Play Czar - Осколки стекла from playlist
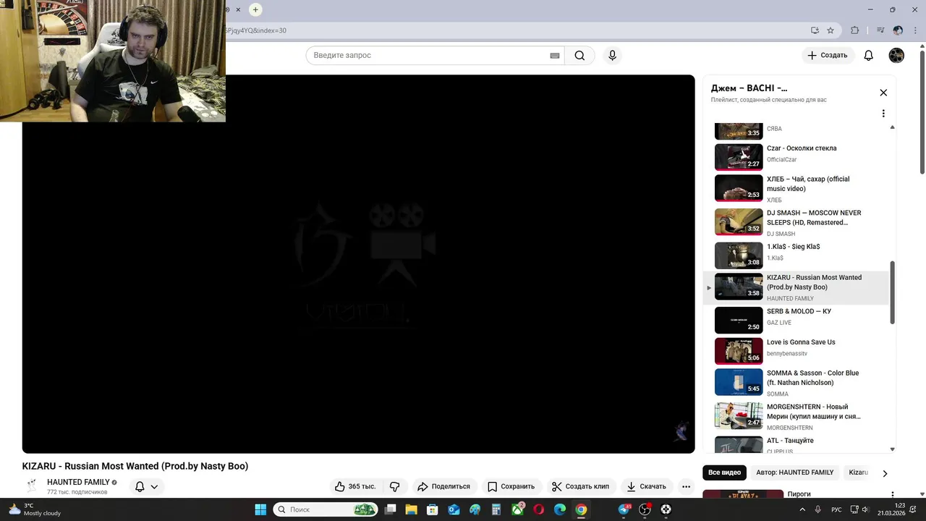This screenshot has height=521, width=926. 796,156
